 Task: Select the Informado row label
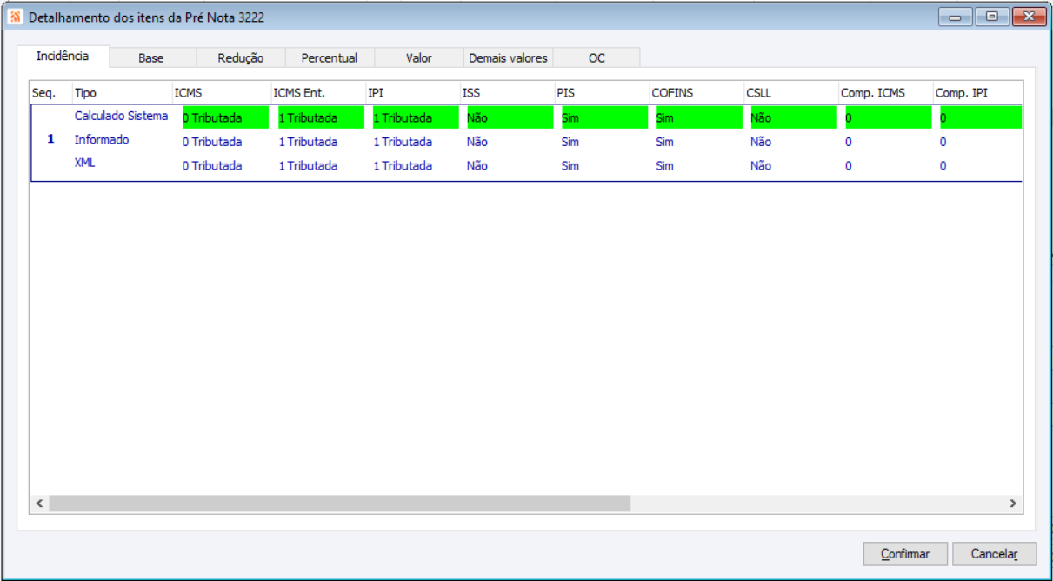[x=101, y=139]
